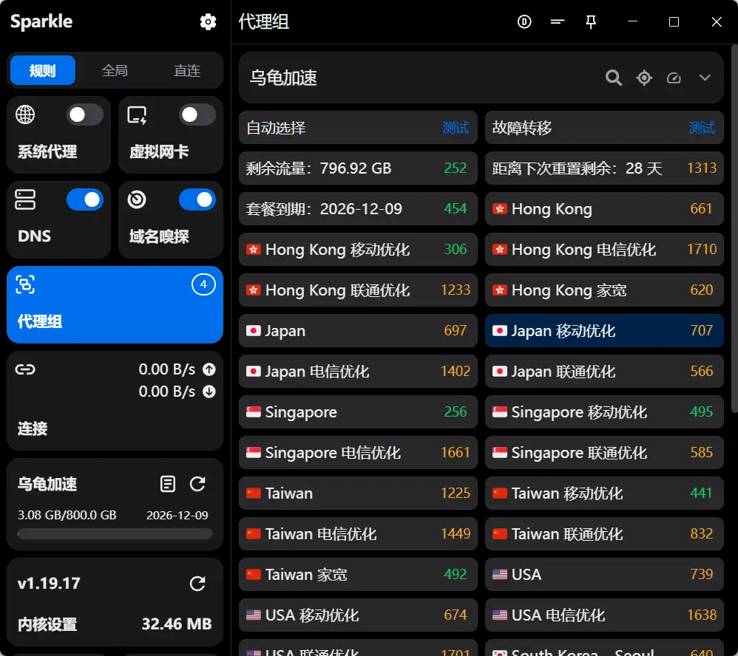Screen dimensions: 738x656
Task: Click the kernel refresh icon next to v1.19.17
Action: [197, 584]
